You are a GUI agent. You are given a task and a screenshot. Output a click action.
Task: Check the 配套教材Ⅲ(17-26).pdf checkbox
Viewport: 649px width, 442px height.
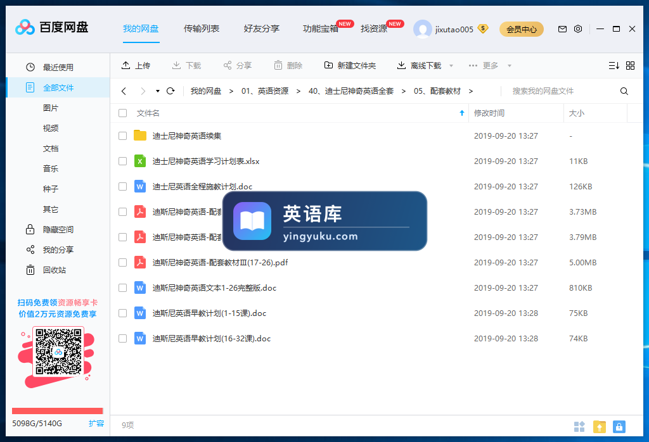122,263
